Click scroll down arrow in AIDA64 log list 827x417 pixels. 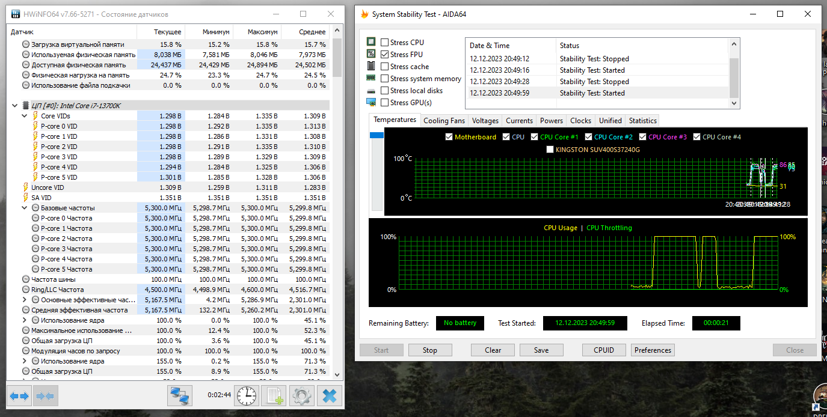(x=734, y=103)
